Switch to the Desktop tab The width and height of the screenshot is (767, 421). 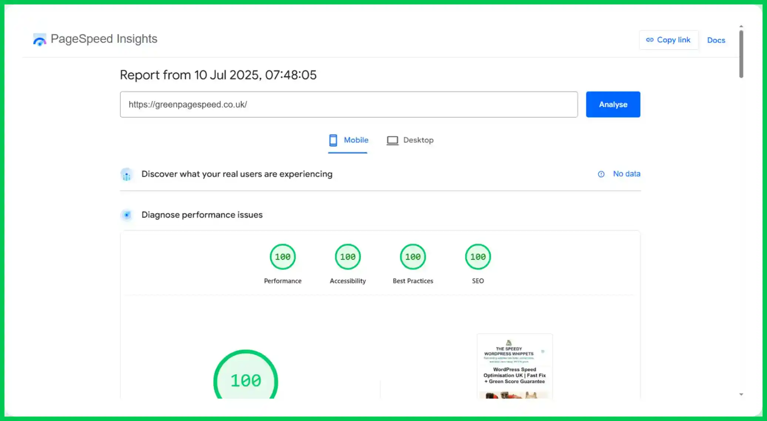point(418,140)
